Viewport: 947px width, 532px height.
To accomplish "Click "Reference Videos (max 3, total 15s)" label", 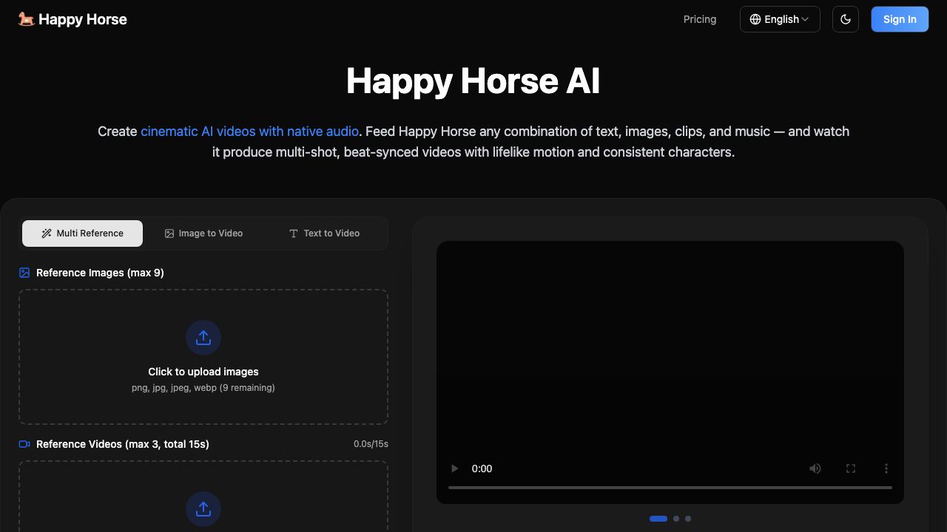I will (x=123, y=444).
